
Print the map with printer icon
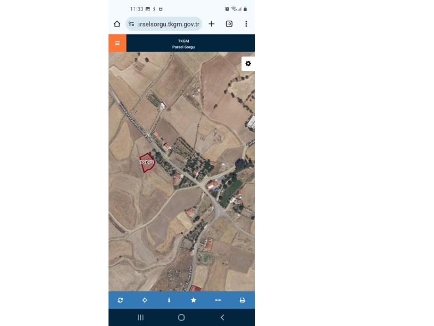click(x=242, y=300)
